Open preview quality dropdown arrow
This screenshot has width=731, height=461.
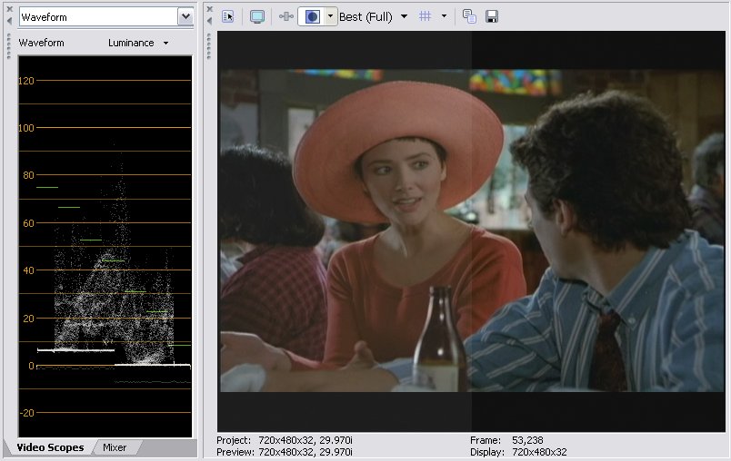tap(404, 16)
